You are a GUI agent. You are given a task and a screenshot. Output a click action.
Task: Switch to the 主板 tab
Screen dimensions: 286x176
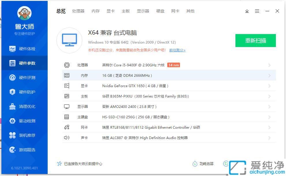click(x=126, y=11)
